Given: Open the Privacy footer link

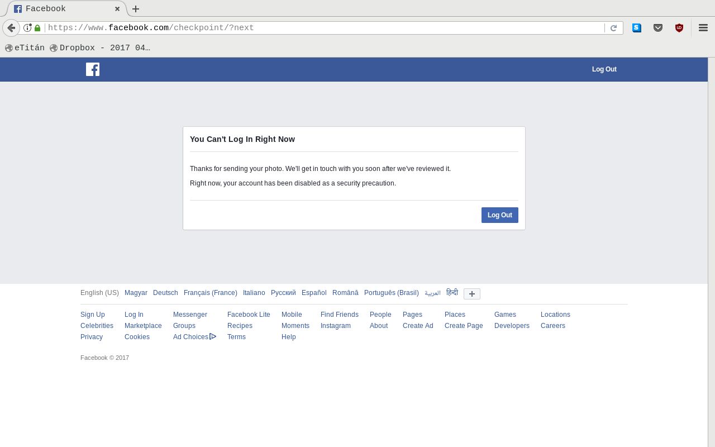Looking at the screenshot, I should [x=92, y=337].
